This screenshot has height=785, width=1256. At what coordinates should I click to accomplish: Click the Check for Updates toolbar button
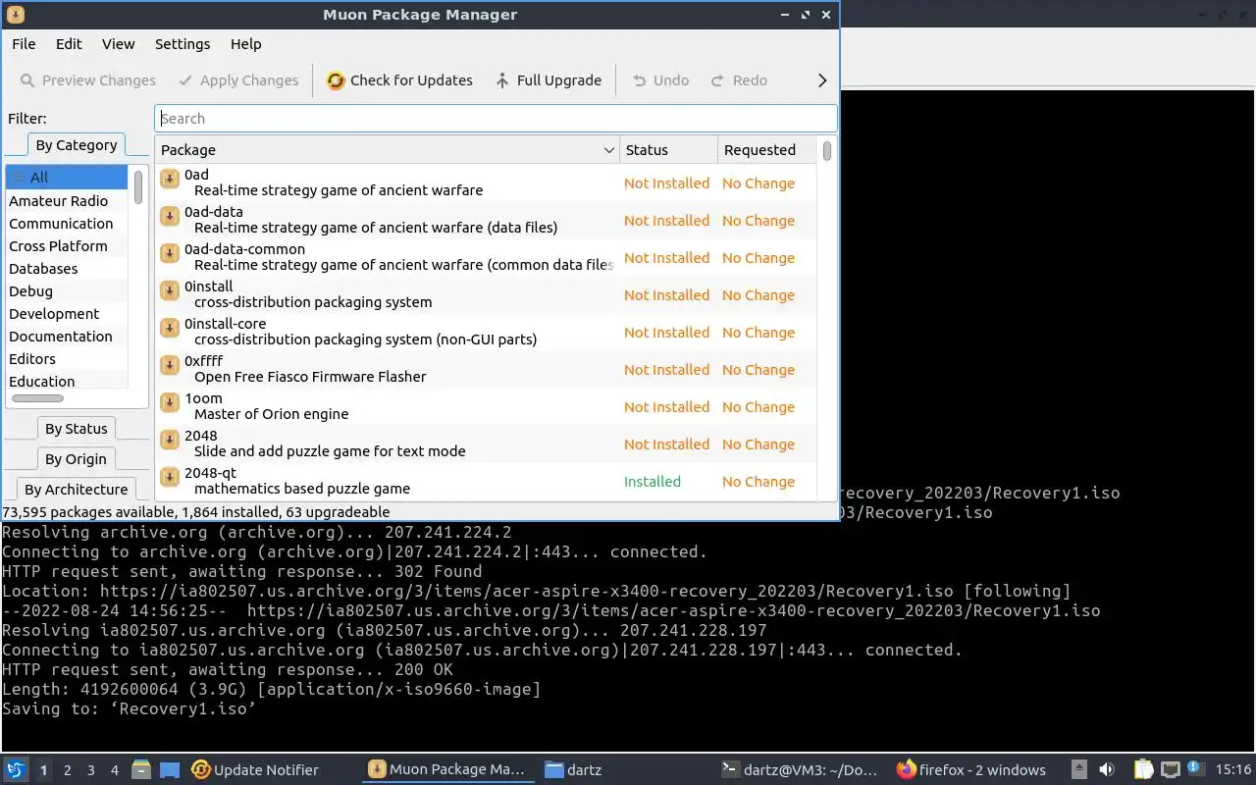click(x=399, y=80)
